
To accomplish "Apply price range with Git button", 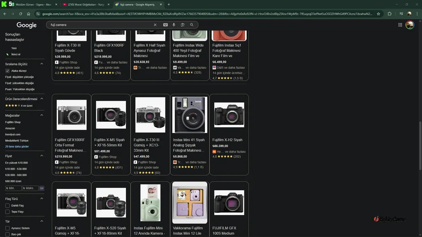I will [x=42, y=188].
